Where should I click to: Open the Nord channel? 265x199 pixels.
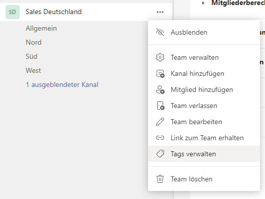[34, 42]
